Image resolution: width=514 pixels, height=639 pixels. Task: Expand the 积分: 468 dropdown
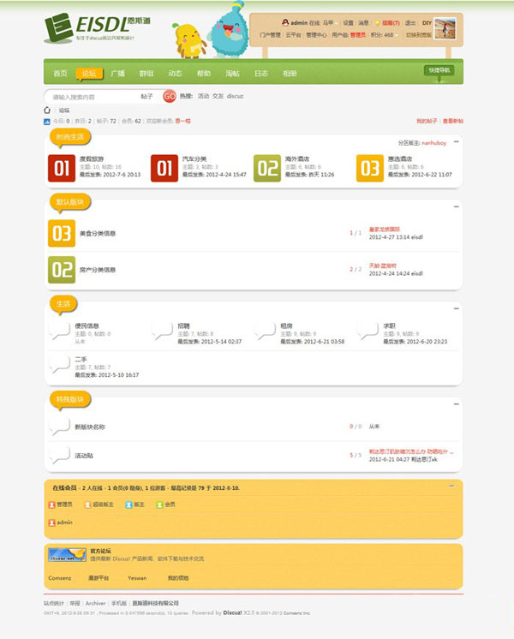point(384,35)
